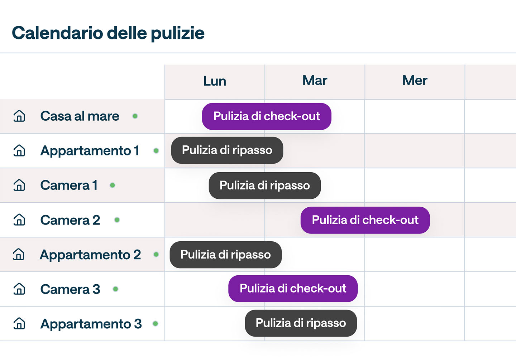Viewport: 516px width, 357px height.
Task: Click the house icon beside Camera 3
Action: pos(19,289)
